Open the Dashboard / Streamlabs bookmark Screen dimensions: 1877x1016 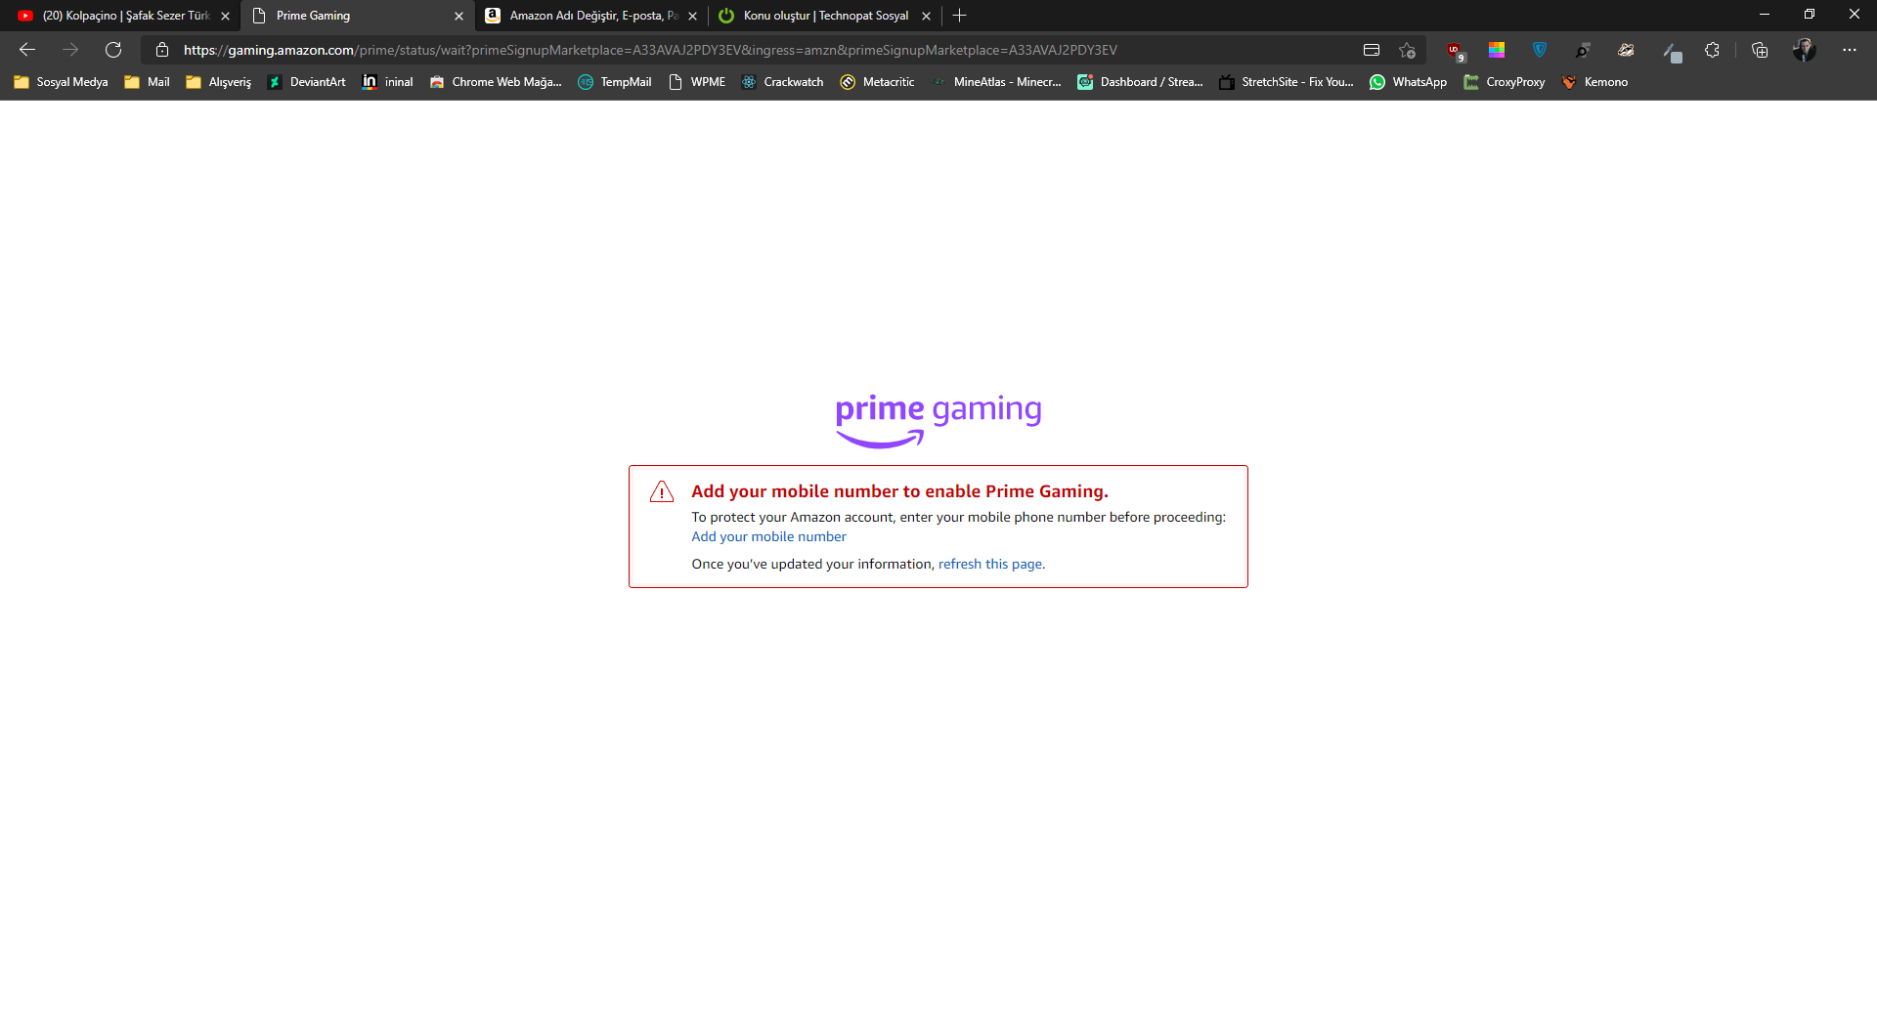pos(1140,82)
